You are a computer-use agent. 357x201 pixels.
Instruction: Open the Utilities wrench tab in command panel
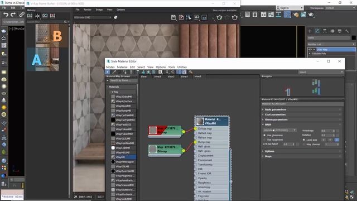[347, 31]
